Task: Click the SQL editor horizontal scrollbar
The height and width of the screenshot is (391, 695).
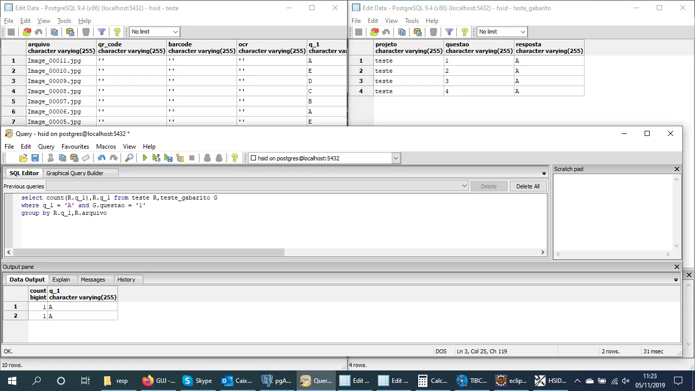Action: point(149,253)
